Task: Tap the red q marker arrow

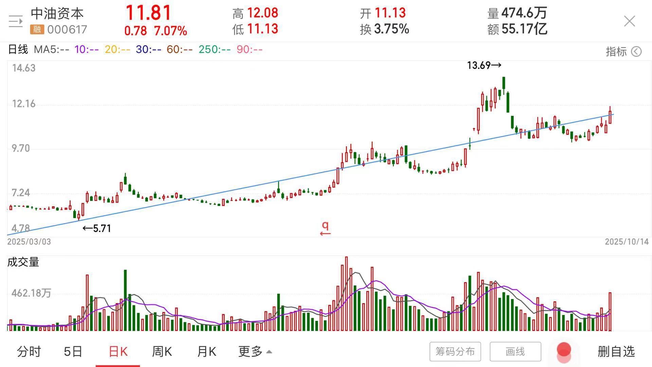Action: [325, 229]
